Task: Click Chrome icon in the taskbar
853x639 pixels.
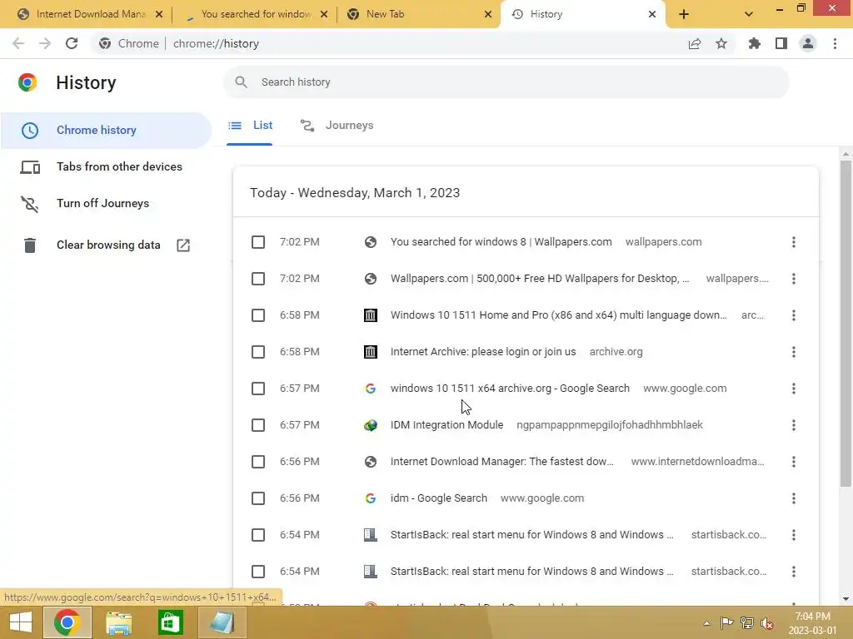Action: 67,622
